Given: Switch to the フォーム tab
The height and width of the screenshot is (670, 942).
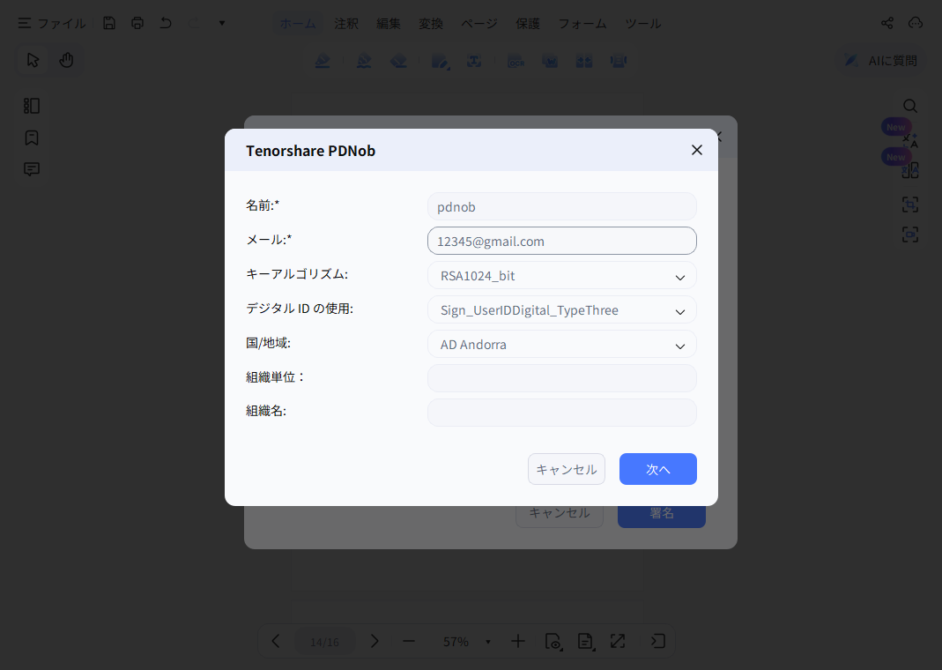Looking at the screenshot, I should coord(582,24).
